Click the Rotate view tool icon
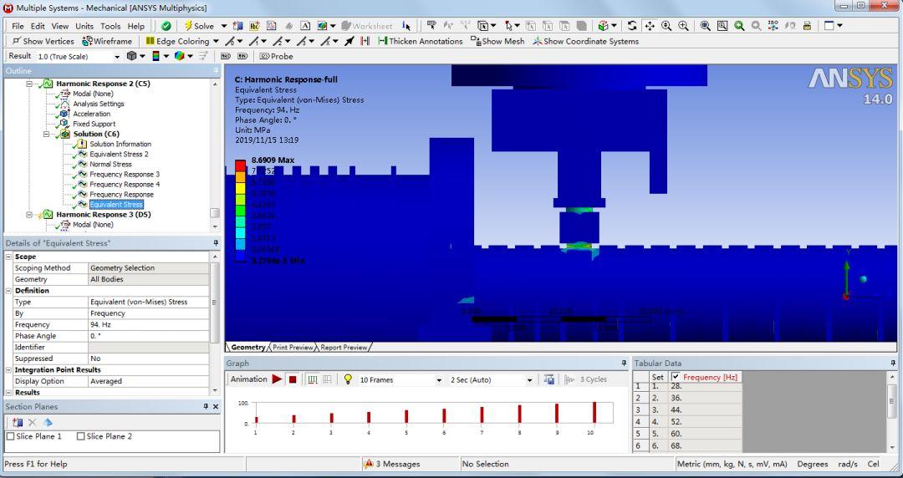903x478 pixels. 632,26
